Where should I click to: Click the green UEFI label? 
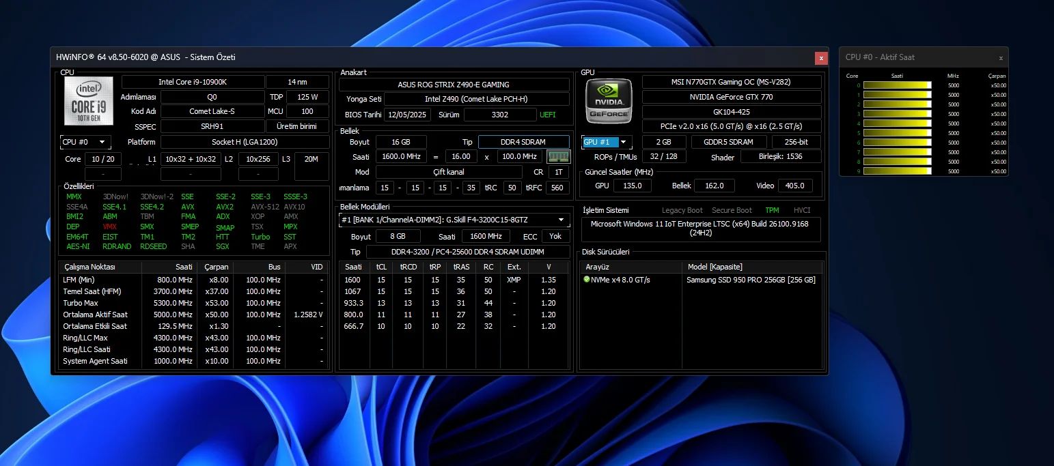point(548,115)
